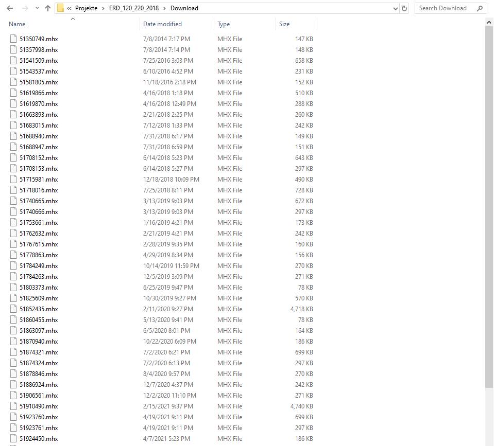Select file name 51874324.mhx
This screenshot has width=494, height=446.
(39, 363)
